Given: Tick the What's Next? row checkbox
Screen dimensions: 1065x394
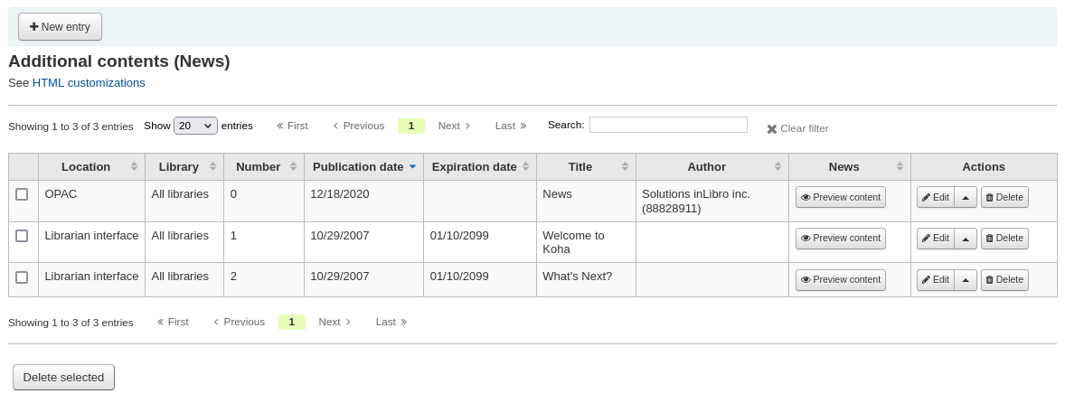Looking at the screenshot, I should coord(22,277).
